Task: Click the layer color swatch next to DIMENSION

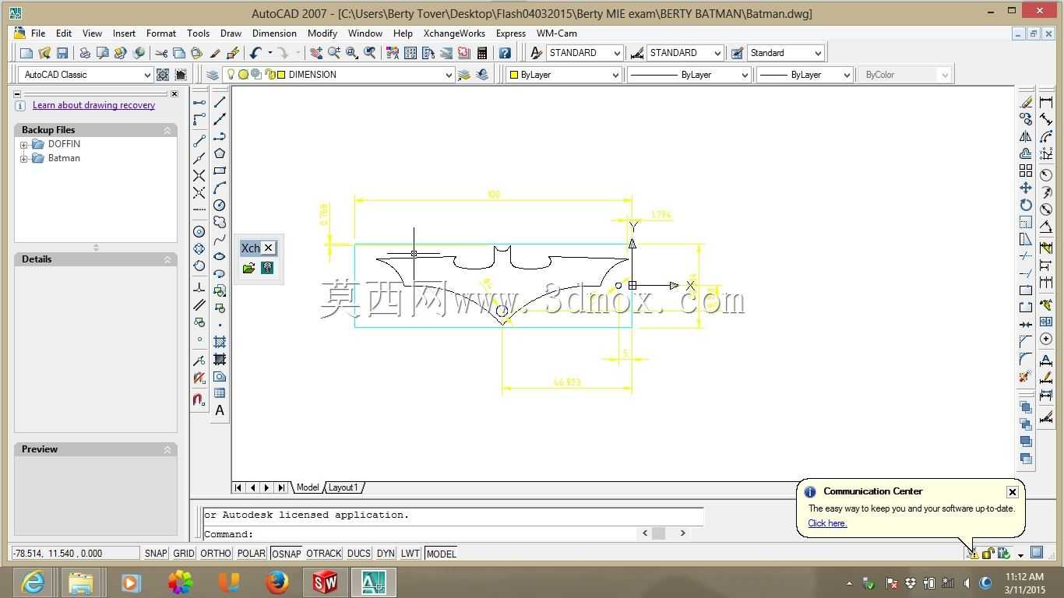Action: coord(280,75)
